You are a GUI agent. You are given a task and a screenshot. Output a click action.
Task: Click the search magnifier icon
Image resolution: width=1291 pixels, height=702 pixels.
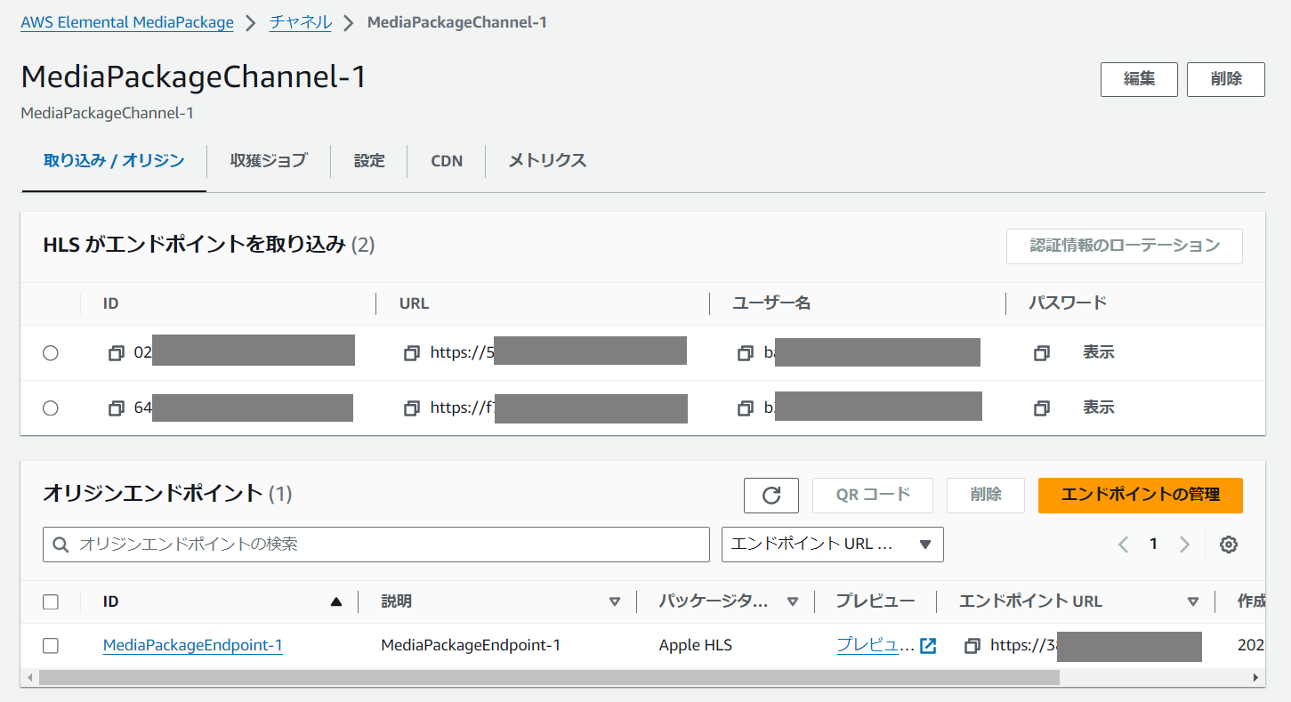coord(61,545)
